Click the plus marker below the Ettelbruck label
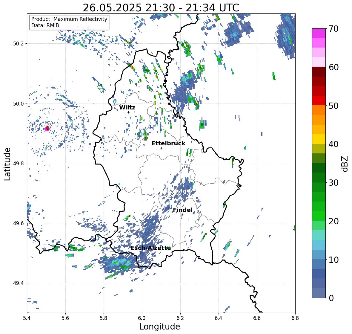 (161, 148)
